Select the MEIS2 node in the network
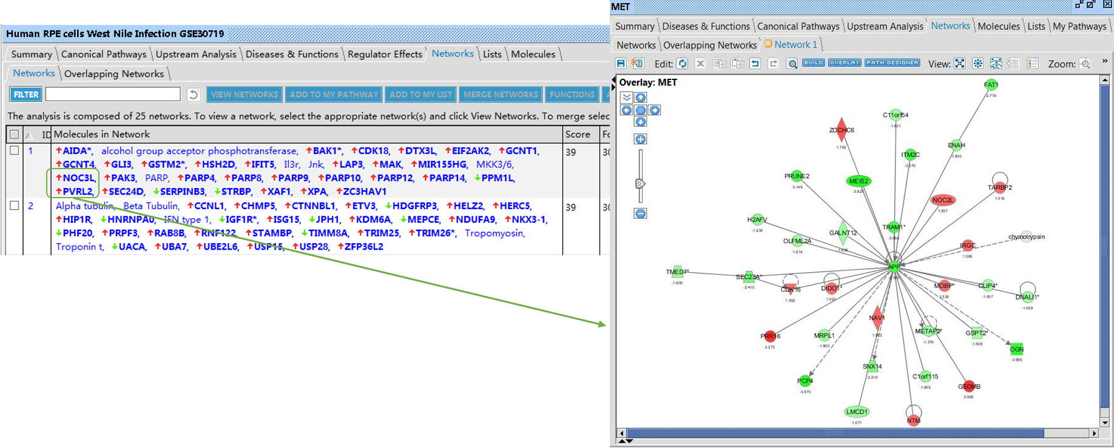Viewport: 1114px width, 448px height. [859, 181]
